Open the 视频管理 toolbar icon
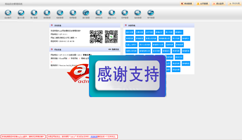 pos(73,13)
